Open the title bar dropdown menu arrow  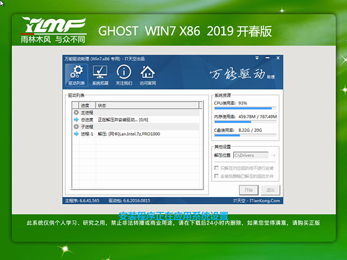click(257, 58)
